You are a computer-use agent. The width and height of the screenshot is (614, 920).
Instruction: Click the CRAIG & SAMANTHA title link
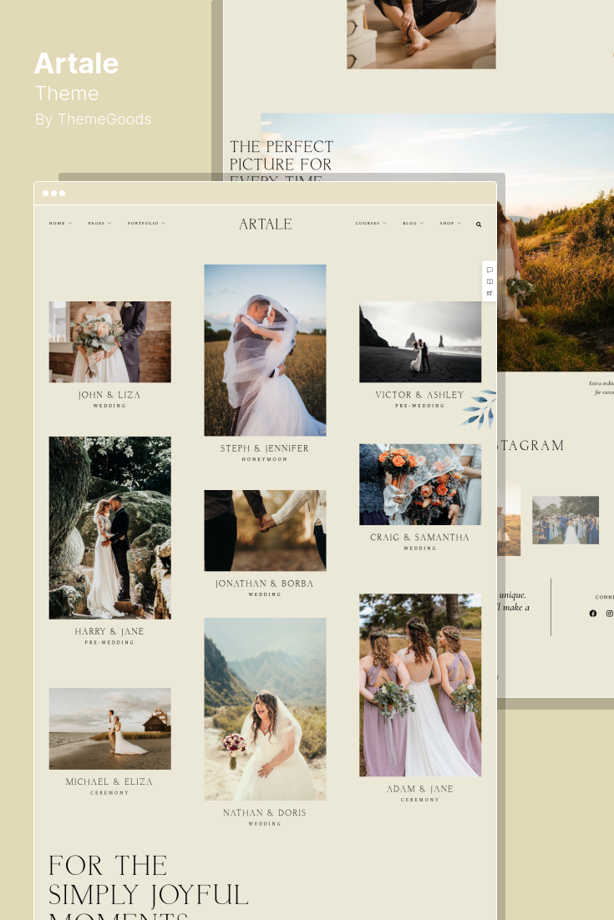point(419,538)
